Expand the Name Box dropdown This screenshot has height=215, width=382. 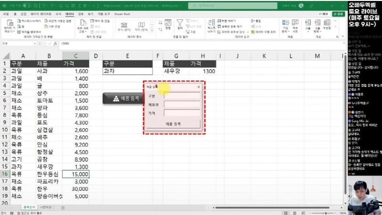tap(35, 43)
